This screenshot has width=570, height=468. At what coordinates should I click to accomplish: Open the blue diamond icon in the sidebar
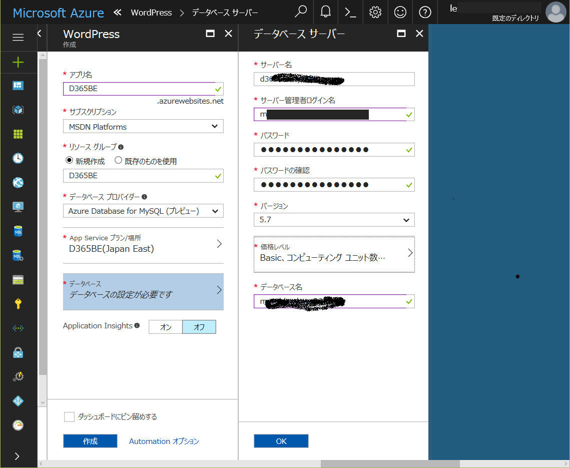click(x=18, y=401)
